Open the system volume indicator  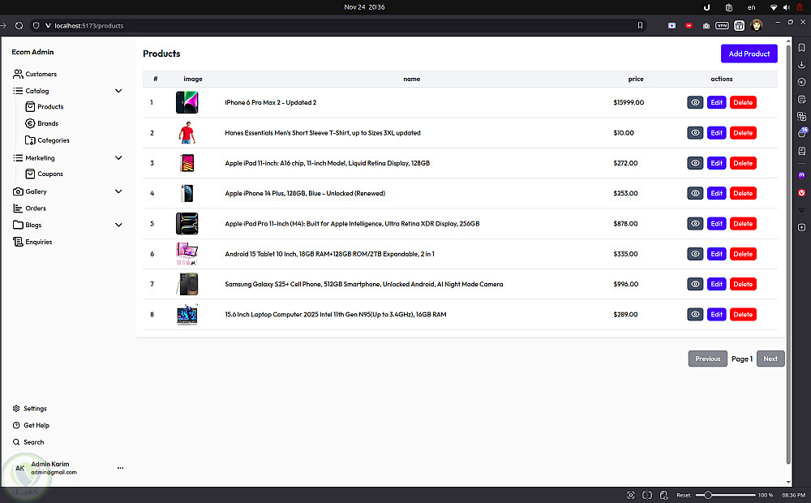[x=786, y=7]
